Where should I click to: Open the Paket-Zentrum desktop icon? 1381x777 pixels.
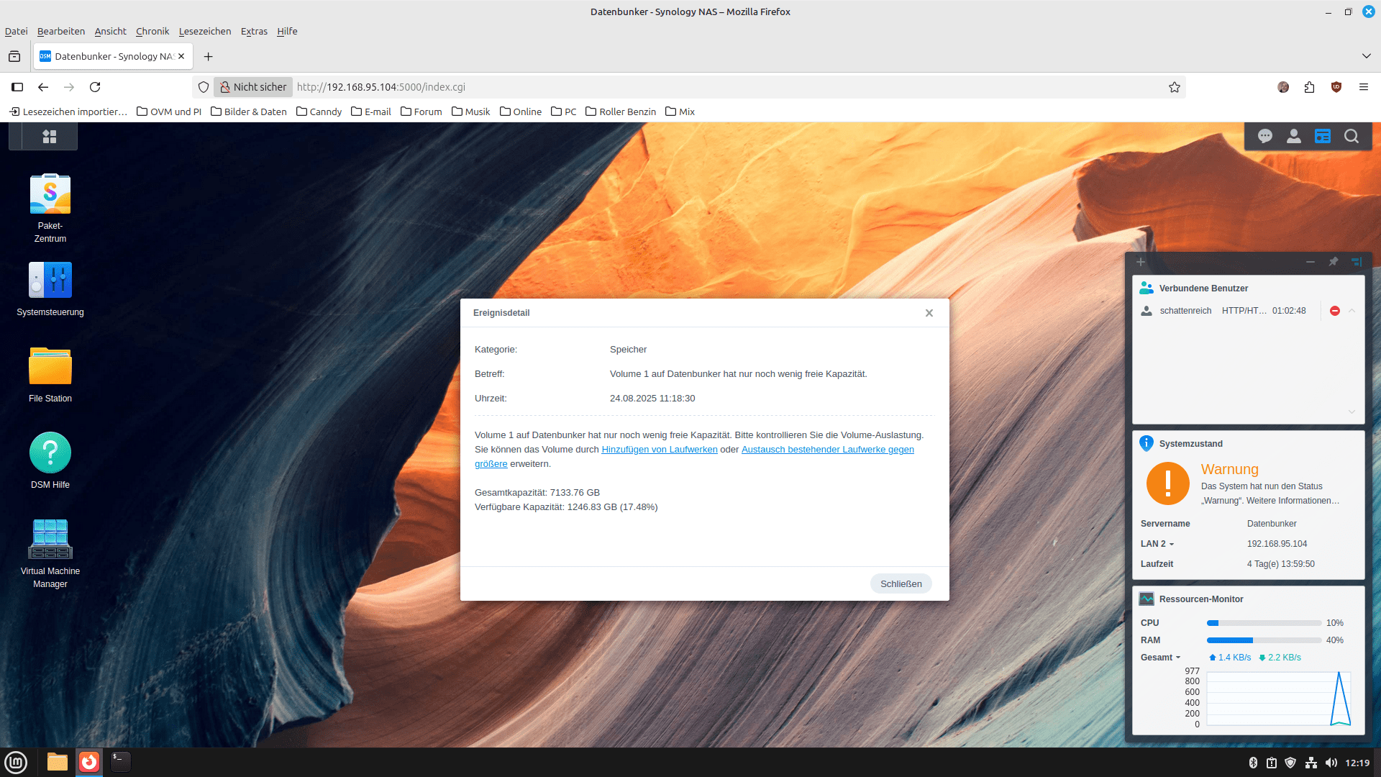coord(50,195)
